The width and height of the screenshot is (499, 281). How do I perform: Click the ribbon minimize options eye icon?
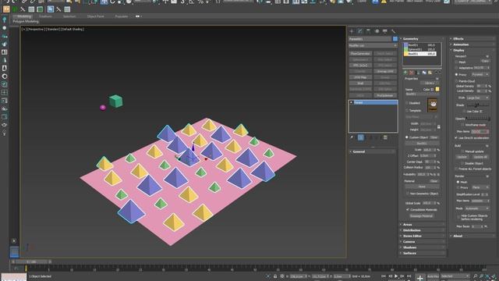pyautogui.click(x=138, y=16)
